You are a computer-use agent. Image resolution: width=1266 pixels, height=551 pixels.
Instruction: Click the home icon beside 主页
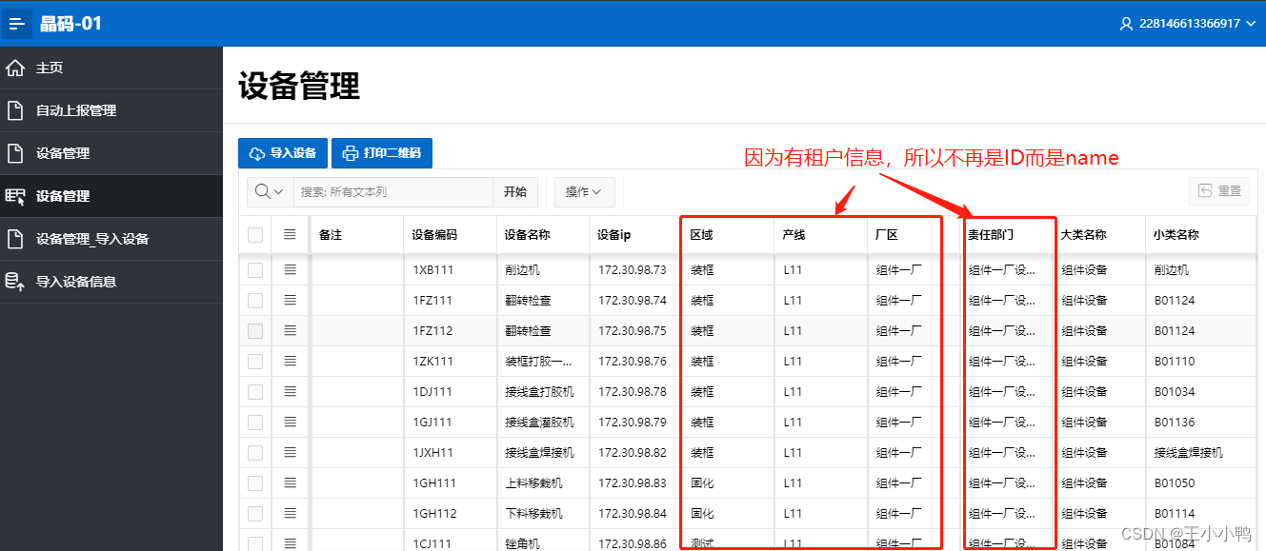coord(15,68)
